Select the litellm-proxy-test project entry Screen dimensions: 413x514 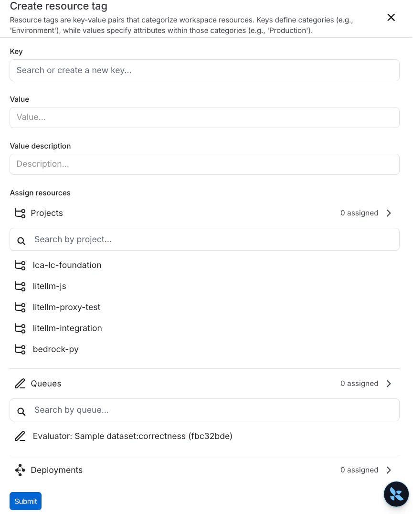click(66, 307)
